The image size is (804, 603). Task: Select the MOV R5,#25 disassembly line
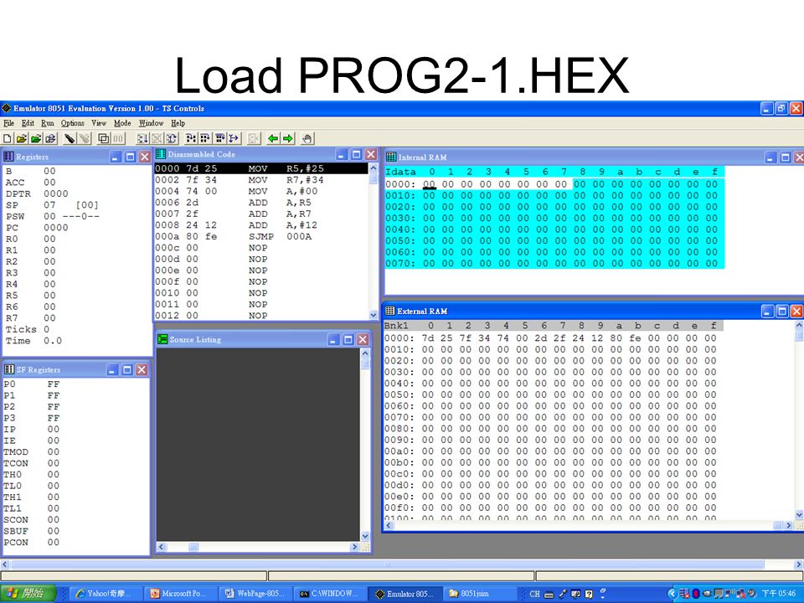tap(261, 168)
